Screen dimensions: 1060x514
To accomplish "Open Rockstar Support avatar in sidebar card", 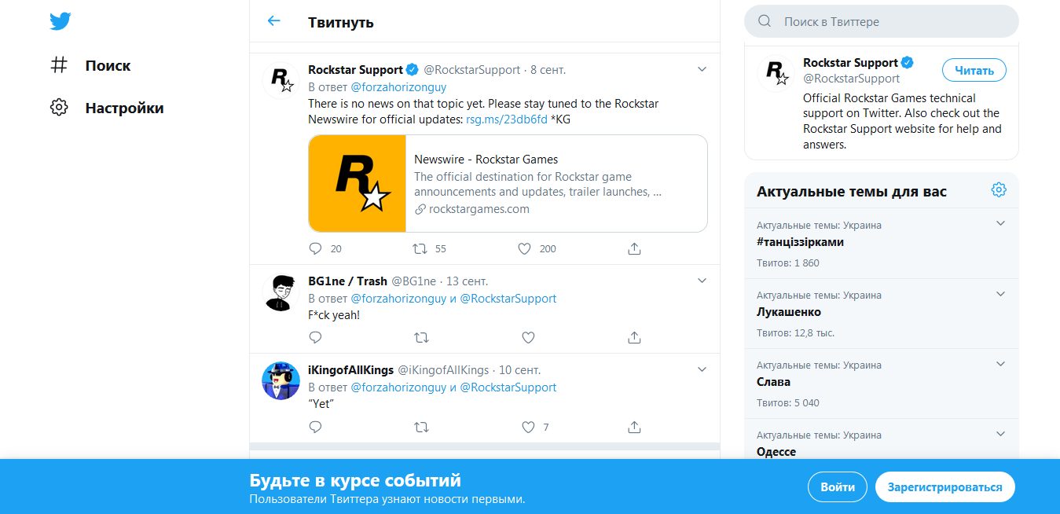I will [x=776, y=74].
